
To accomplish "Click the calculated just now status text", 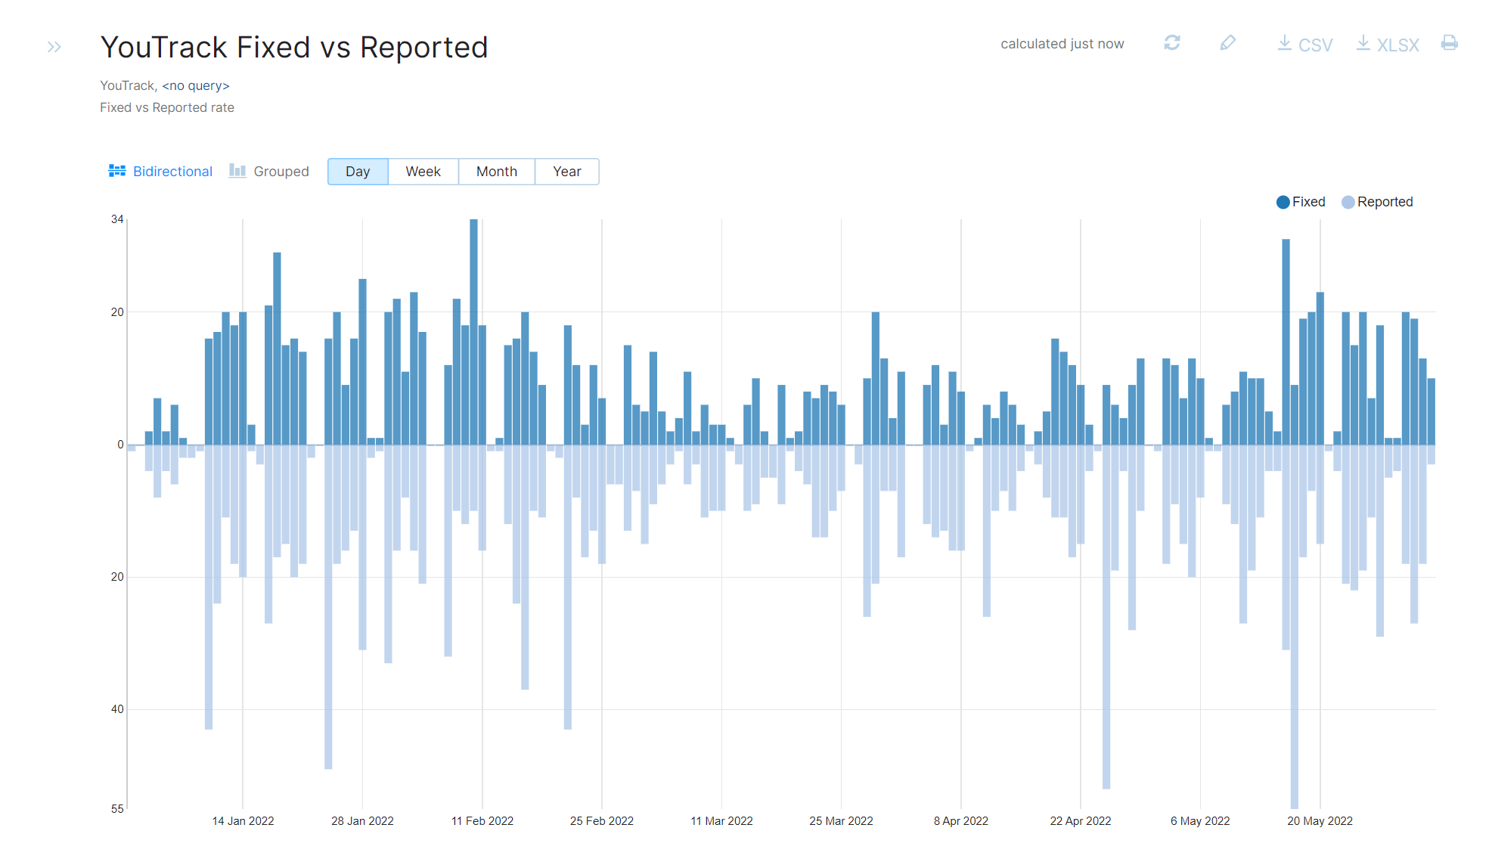I will point(1062,44).
